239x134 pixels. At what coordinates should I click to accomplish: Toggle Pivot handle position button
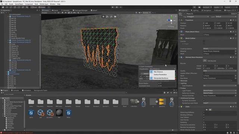tap(34, 7)
